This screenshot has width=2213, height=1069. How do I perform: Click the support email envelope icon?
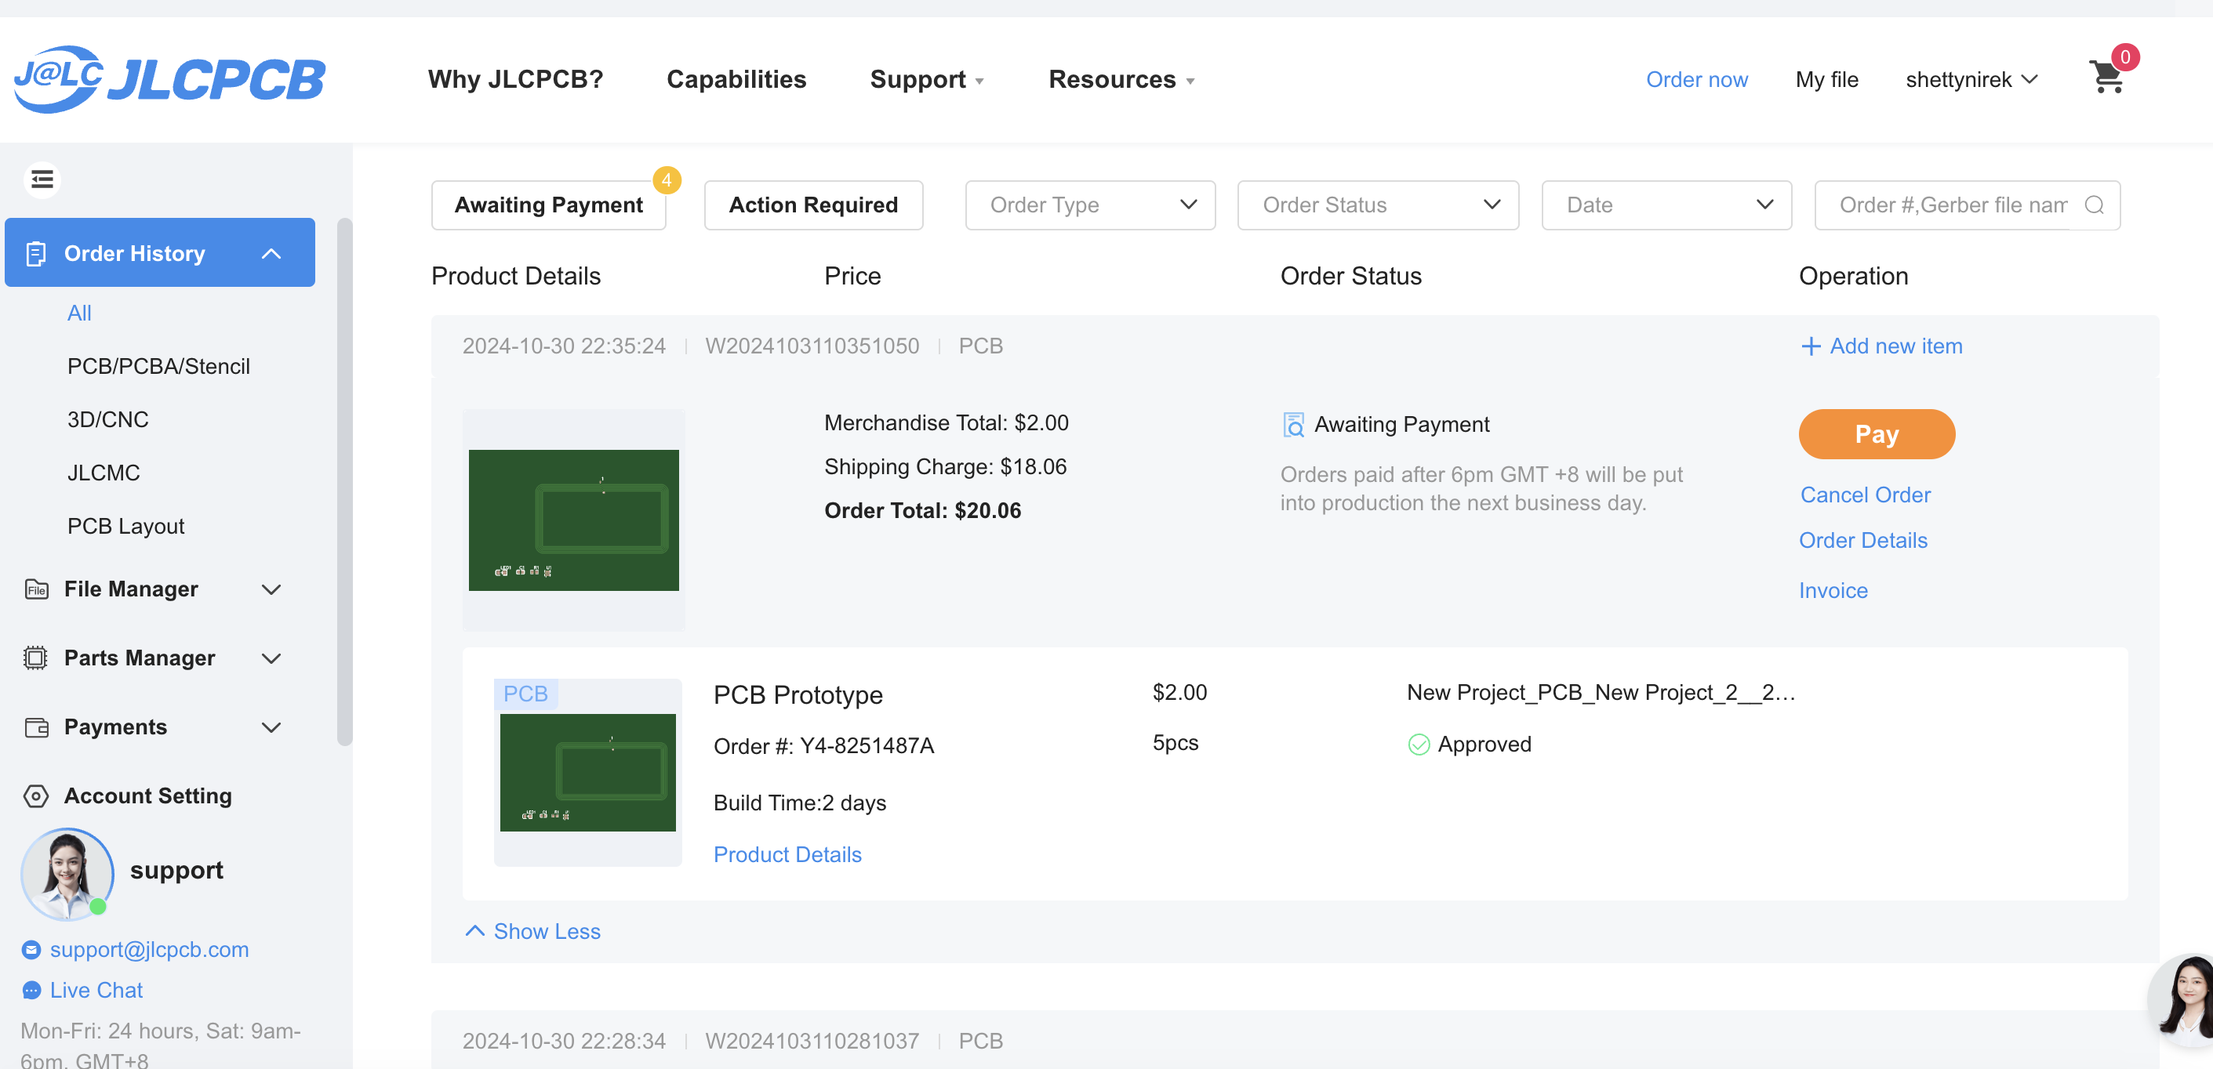coord(32,950)
